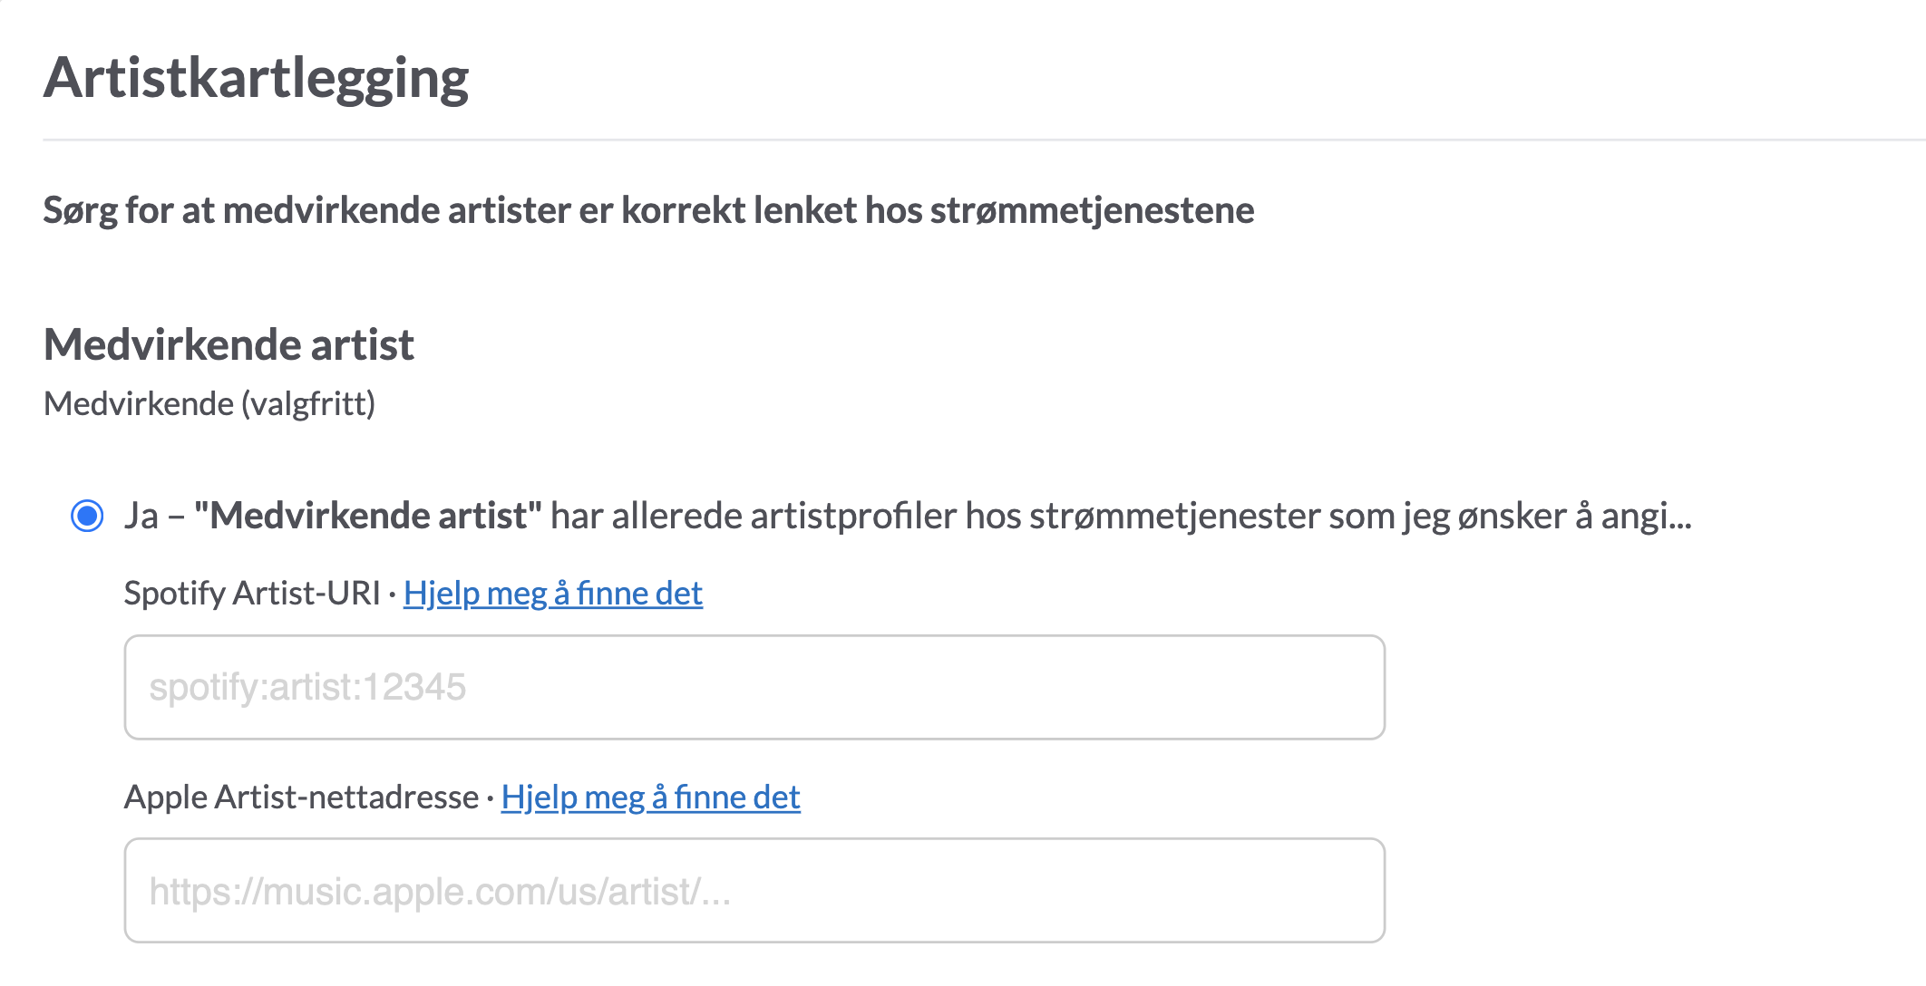
Task: Click the "Artistkartlegging" page heading
Action: (256, 79)
